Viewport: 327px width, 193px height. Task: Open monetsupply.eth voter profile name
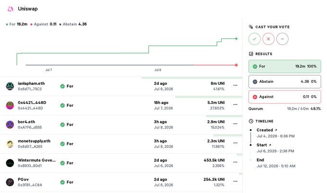click(x=34, y=141)
